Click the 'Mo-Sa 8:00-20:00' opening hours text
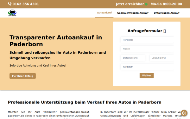 (x=166, y=4)
